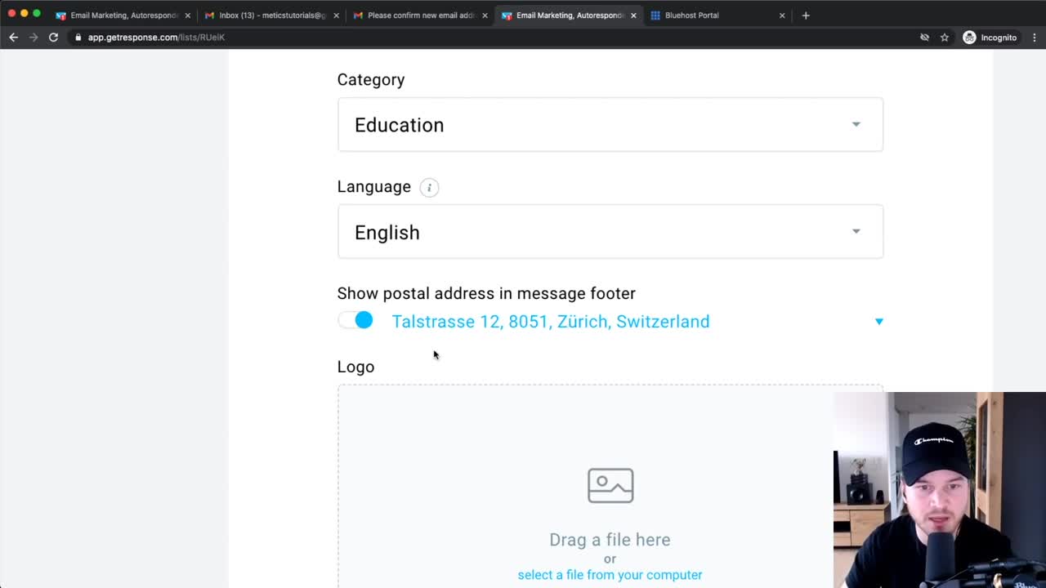1046x588 pixels.
Task: Click 'select a file from your computer' link
Action: (610, 575)
